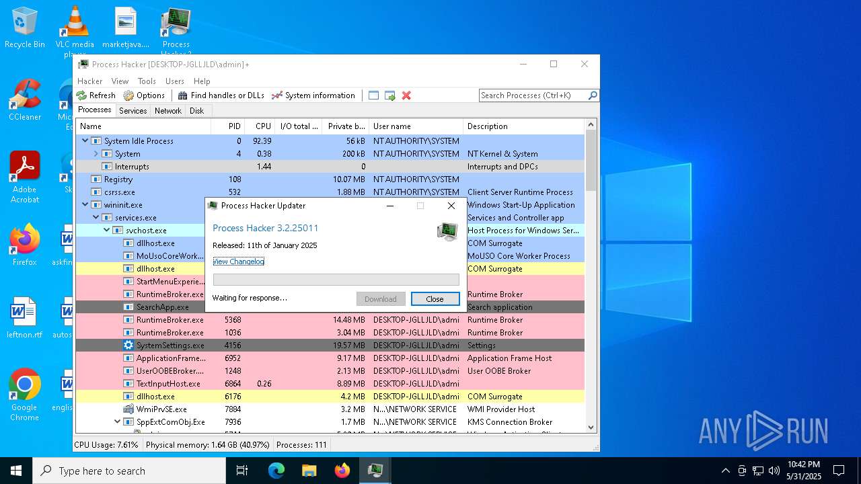Expand the System process node

pos(96,154)
